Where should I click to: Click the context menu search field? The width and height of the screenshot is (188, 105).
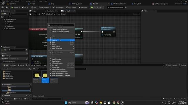pos(61,25)
